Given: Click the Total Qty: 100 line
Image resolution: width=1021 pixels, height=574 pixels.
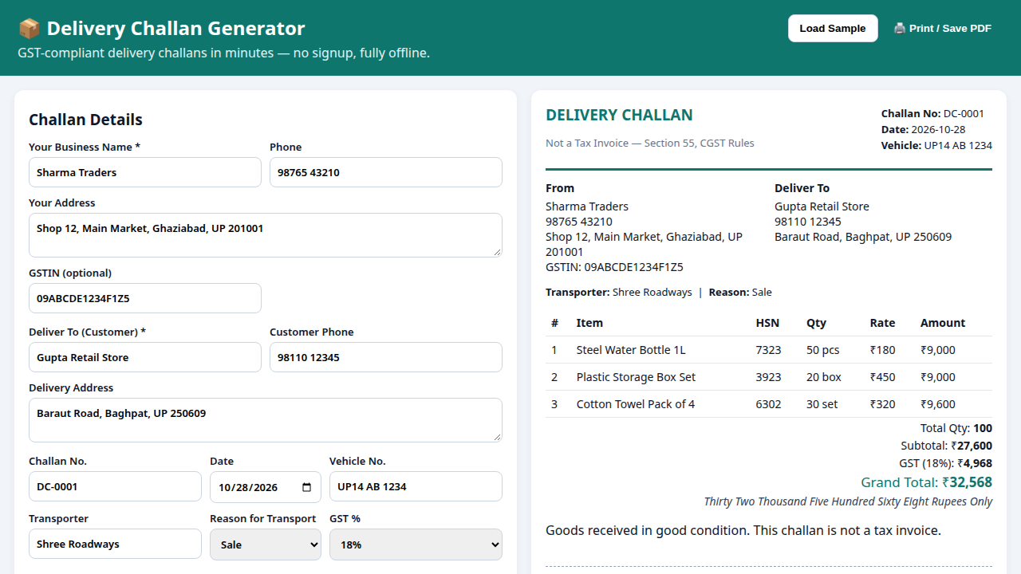Looking at the screenshot, I should [956, 428].
